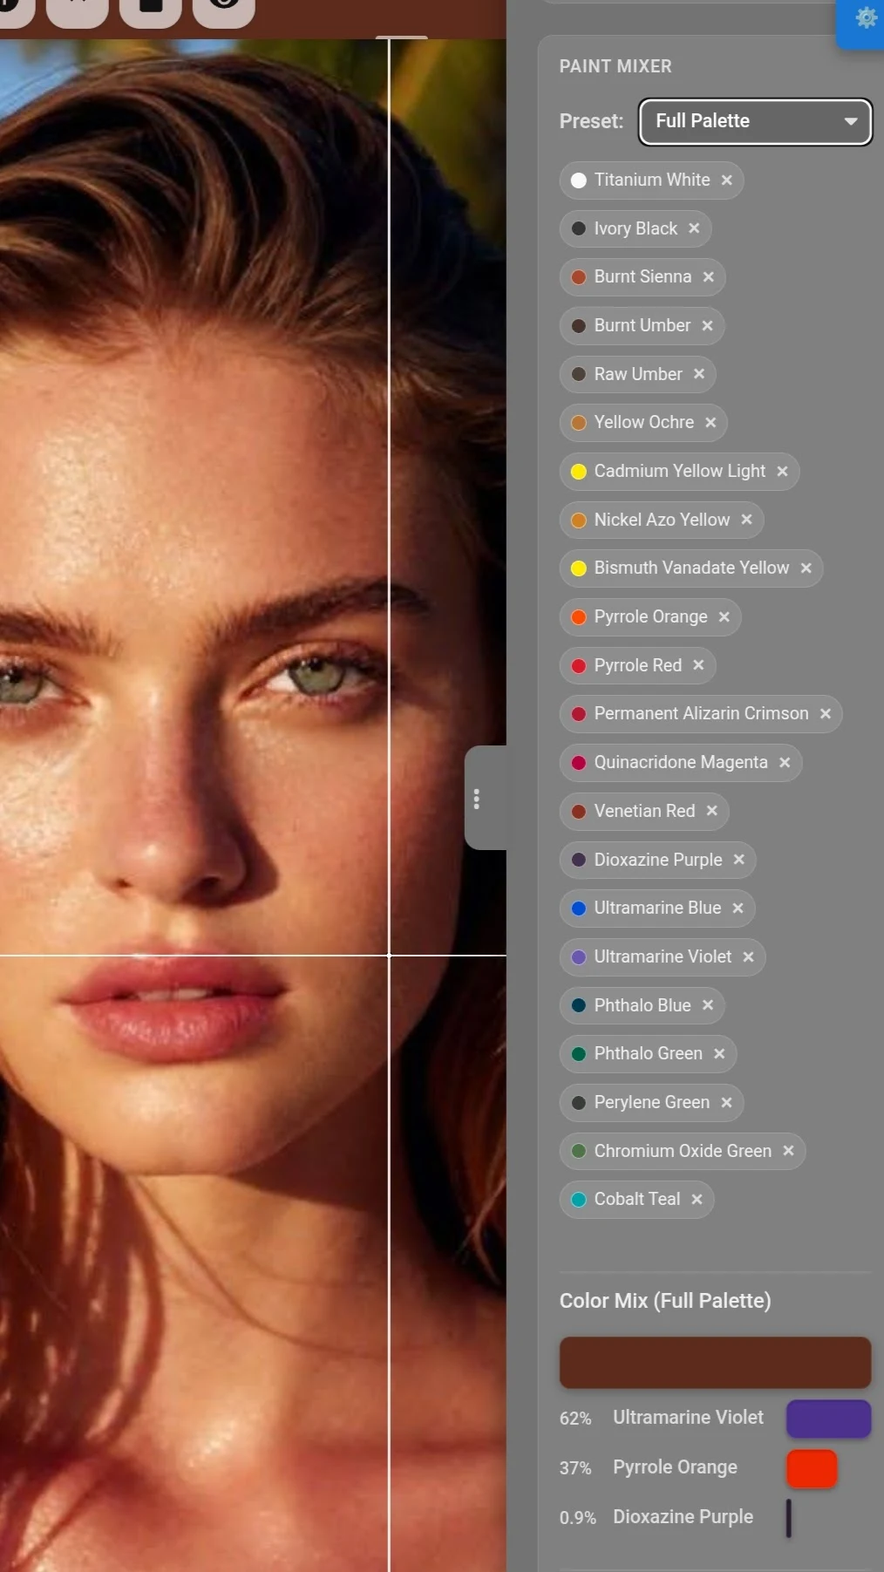The width and height of the screenshot is (884, 1572).
Task: Remove Raw Umber with its × icon
Action: pos(699,374)
